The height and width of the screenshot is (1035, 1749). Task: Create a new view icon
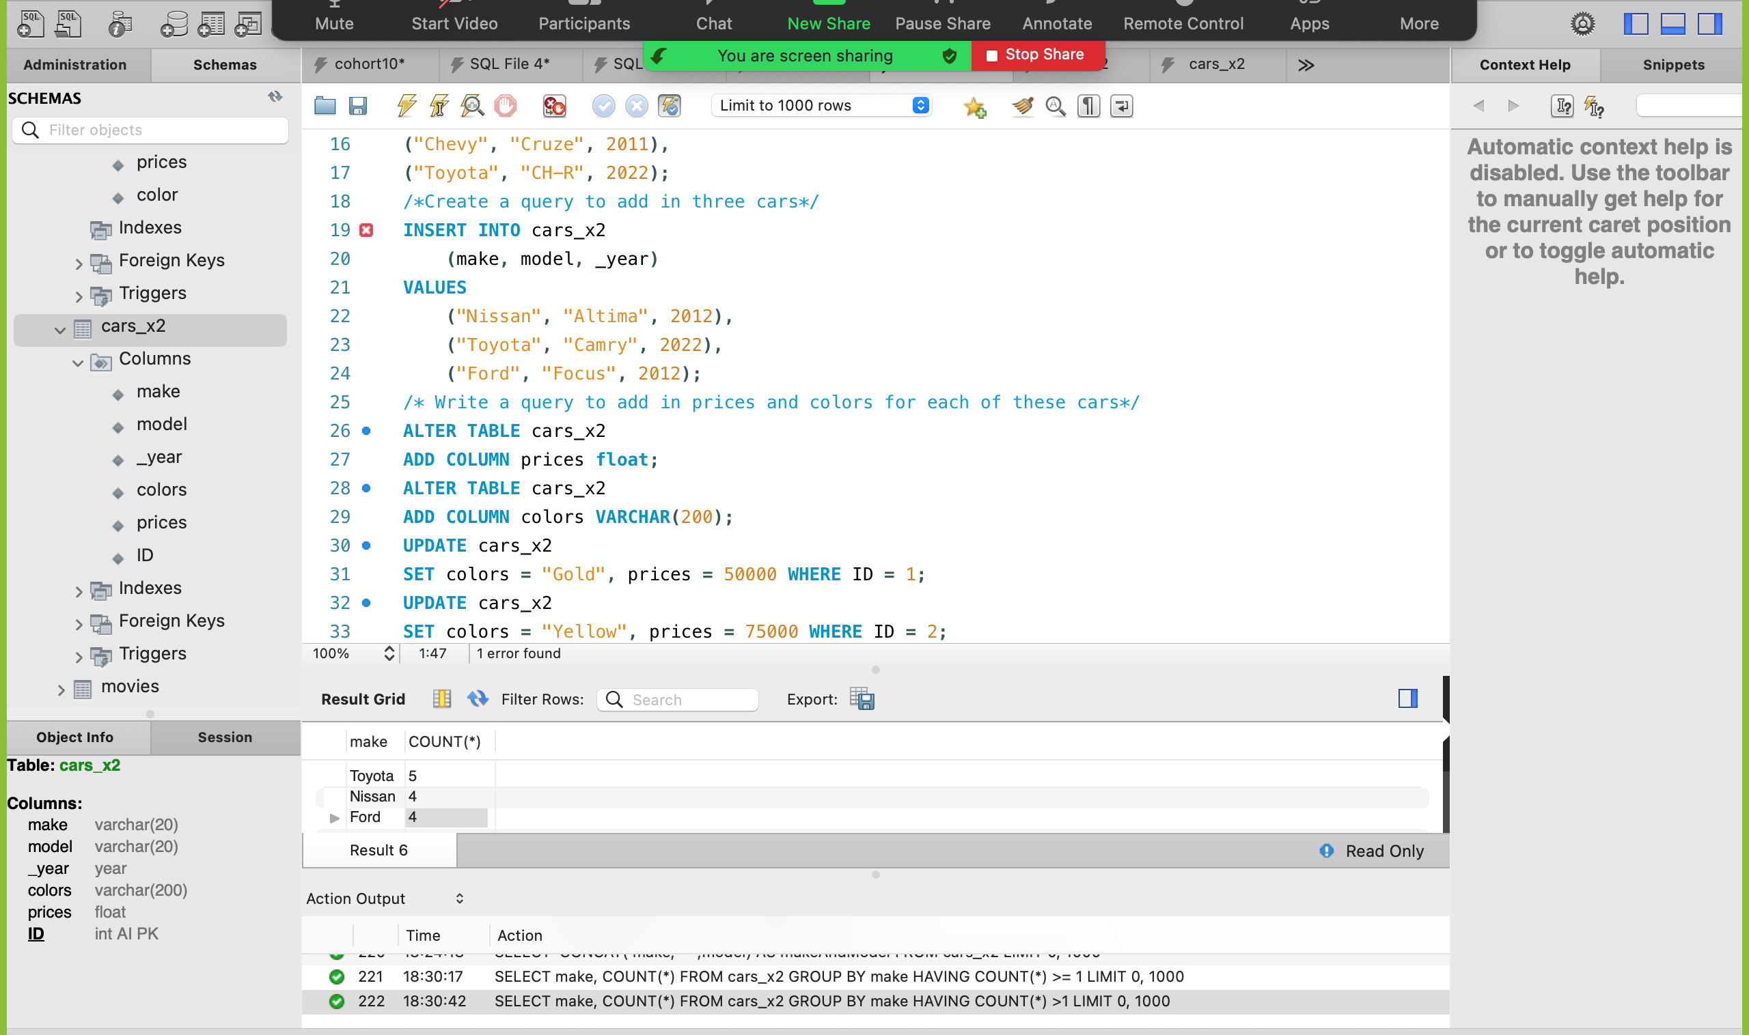(x=248, y=25)
